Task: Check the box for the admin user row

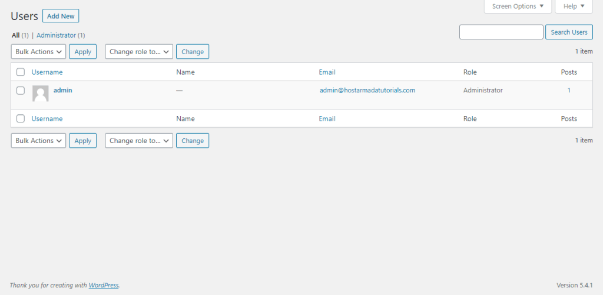Action: tap(21, 91)
